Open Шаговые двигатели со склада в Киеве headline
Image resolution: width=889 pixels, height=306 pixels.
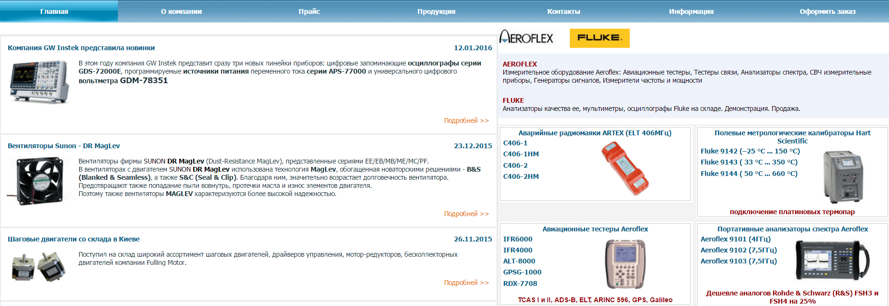[x=74, y=239]
